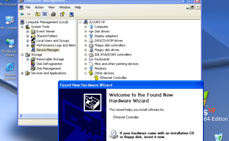Click the Up one level folder icon

[x=38, y=14]
